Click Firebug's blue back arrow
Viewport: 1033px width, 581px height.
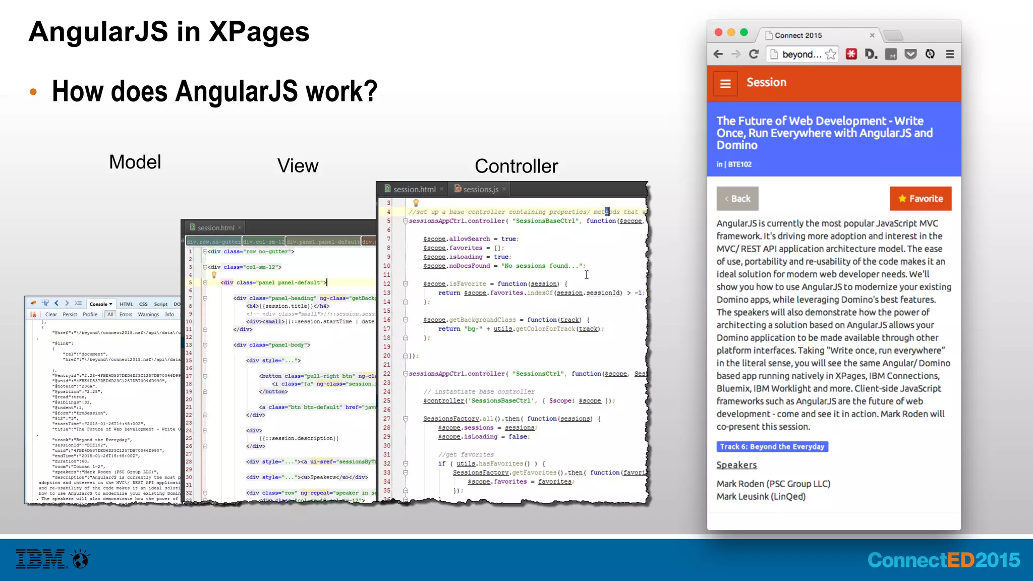(x=56, y=304)
